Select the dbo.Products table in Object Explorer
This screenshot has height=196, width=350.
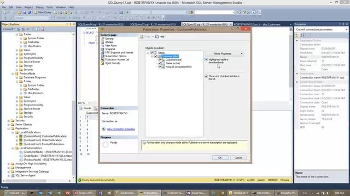pos(36,93)
